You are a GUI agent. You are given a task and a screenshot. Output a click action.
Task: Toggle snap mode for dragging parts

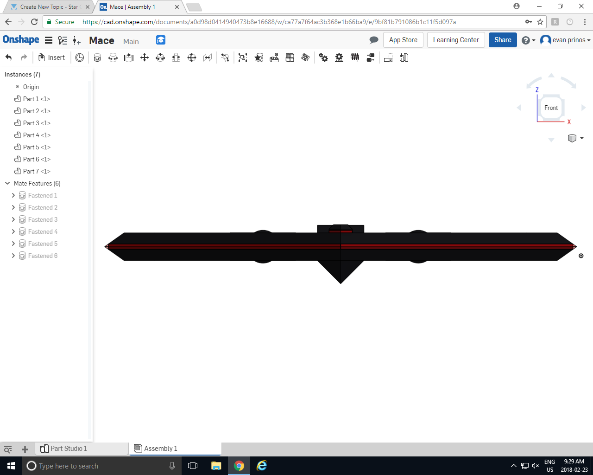pyautogui.click(x=225, y=57)
